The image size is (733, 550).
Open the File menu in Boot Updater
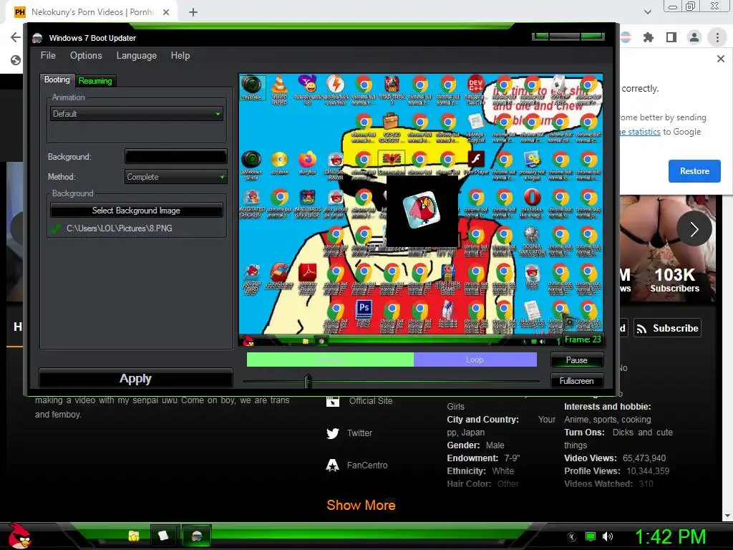(x=48, y=56)
